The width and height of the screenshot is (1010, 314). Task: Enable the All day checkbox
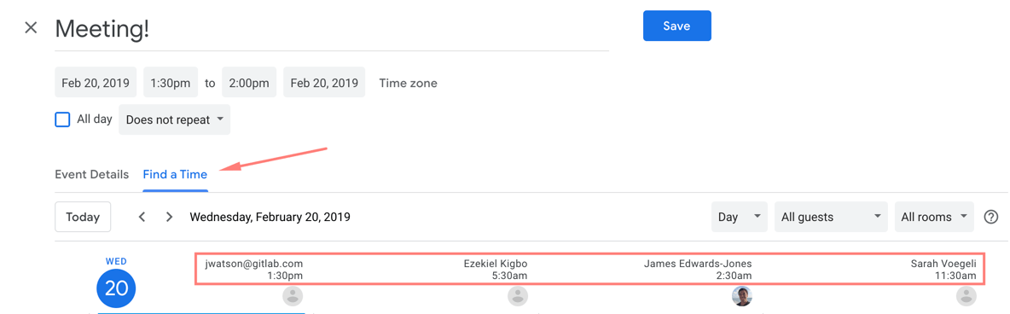click(62, 120)
